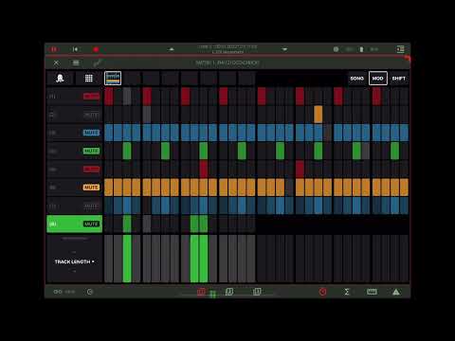Image resolution: width=455 pixels, height=341 pixels.
Task: Click the clock icon in bottom toolbar
Action: click(x=90, y=292)
